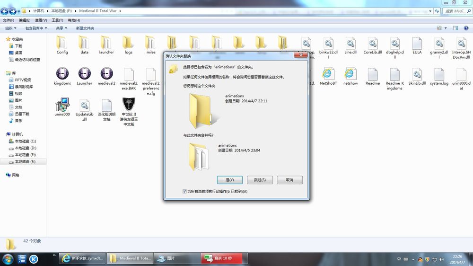
Task: Open the 图片 taskbar window
Action: [177, 258]
